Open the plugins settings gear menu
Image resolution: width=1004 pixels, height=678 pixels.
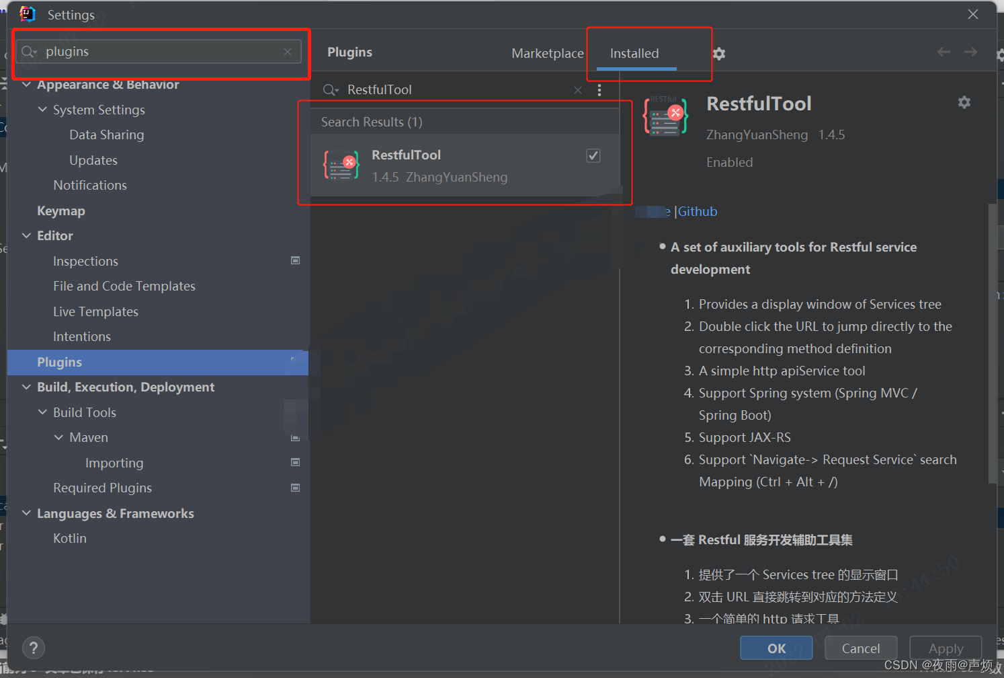(x=718, y=53)
